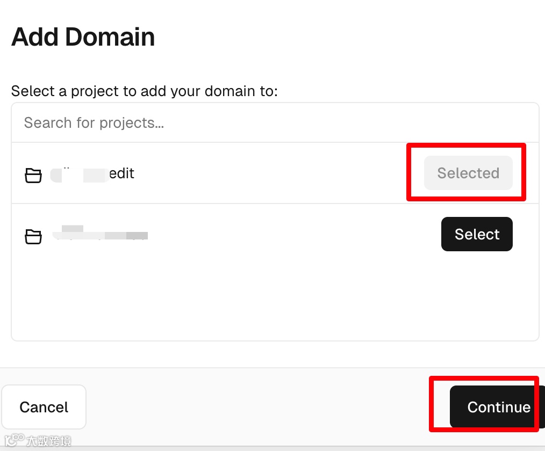Click the empty area below the project list
The image size is (545, 451).
pyautogui.click(x=275, y=301)
